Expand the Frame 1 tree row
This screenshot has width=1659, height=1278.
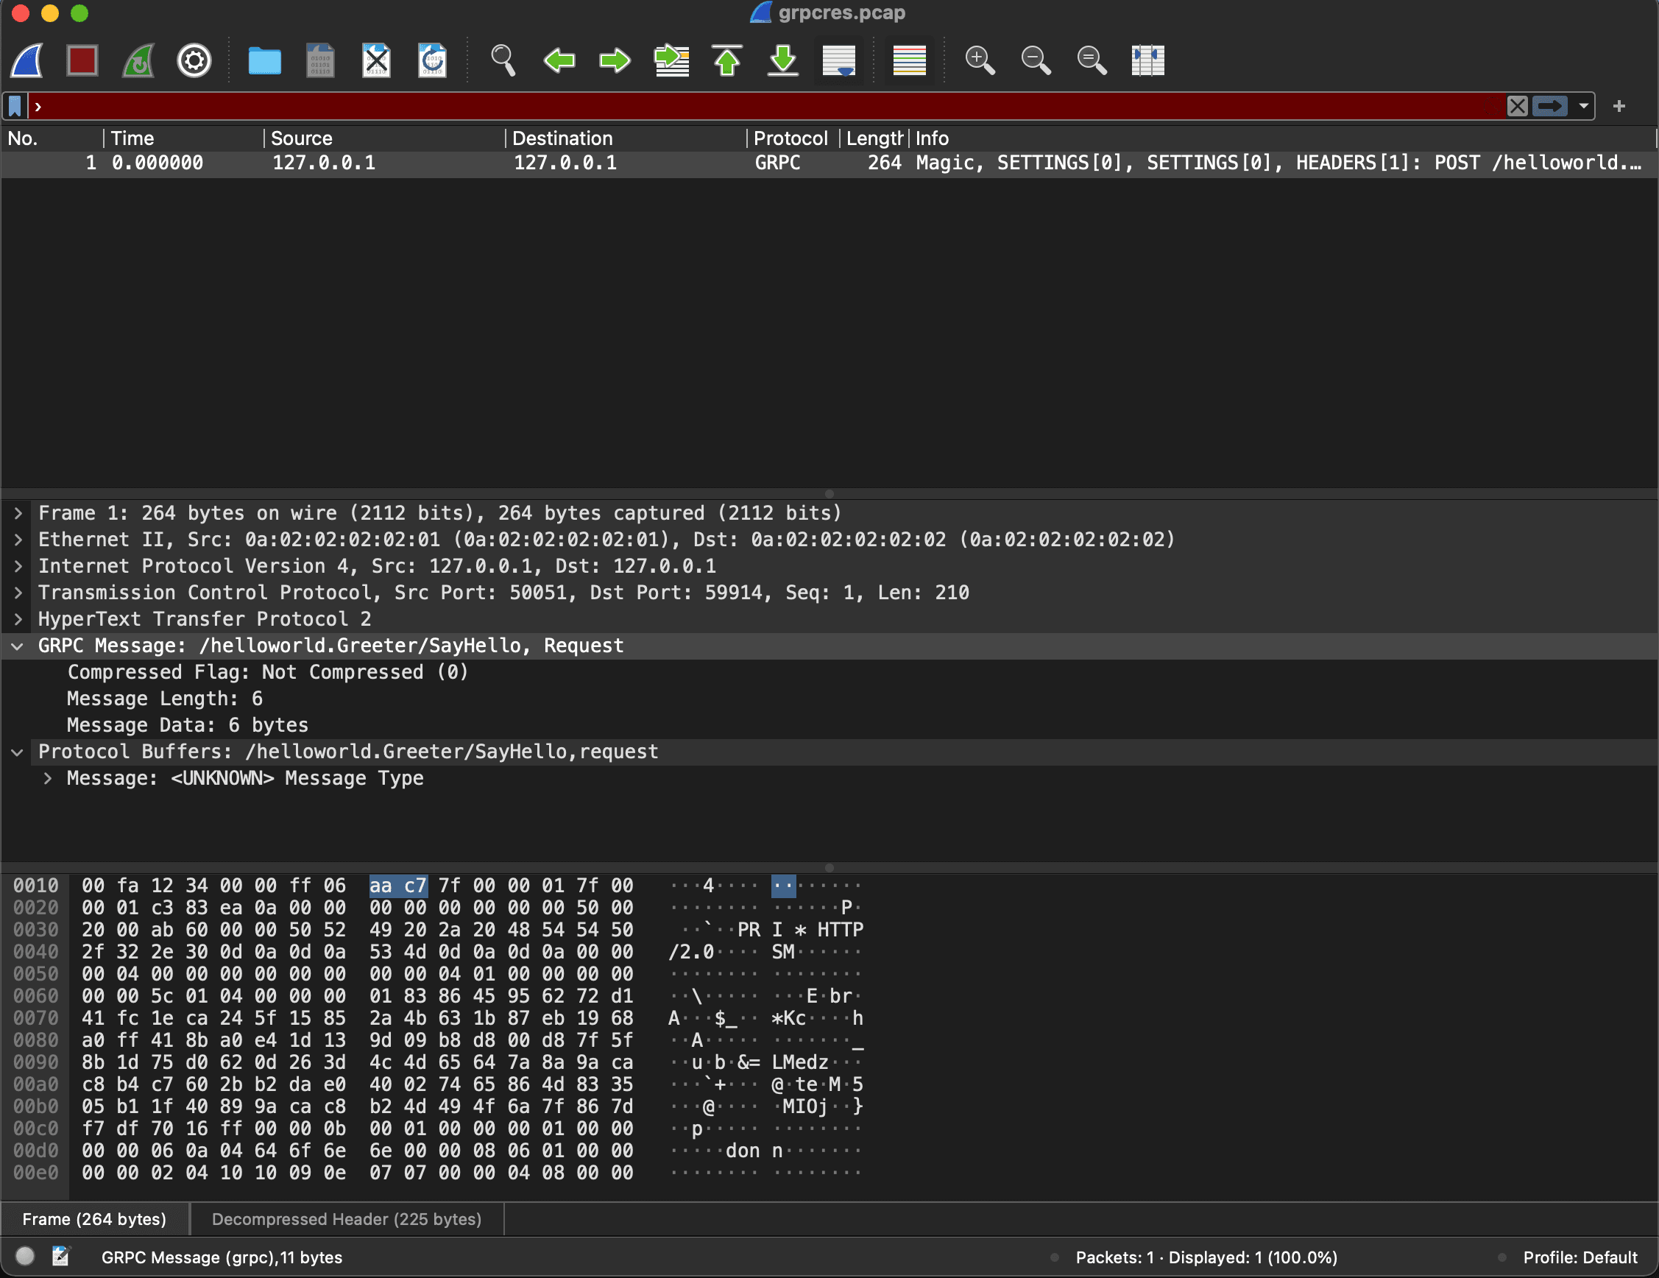tap(18, 513)
